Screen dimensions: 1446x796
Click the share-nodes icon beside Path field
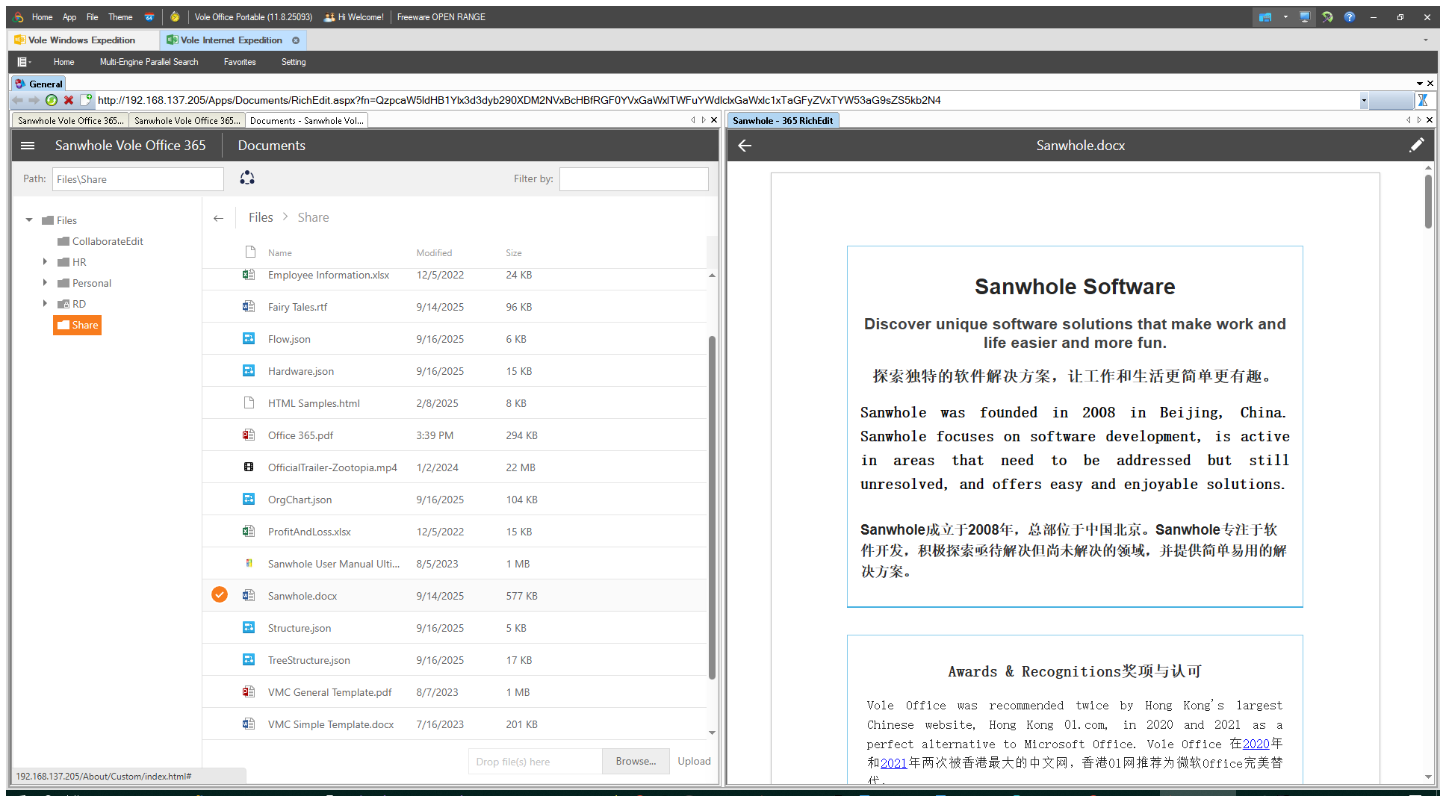click(247, 178)
